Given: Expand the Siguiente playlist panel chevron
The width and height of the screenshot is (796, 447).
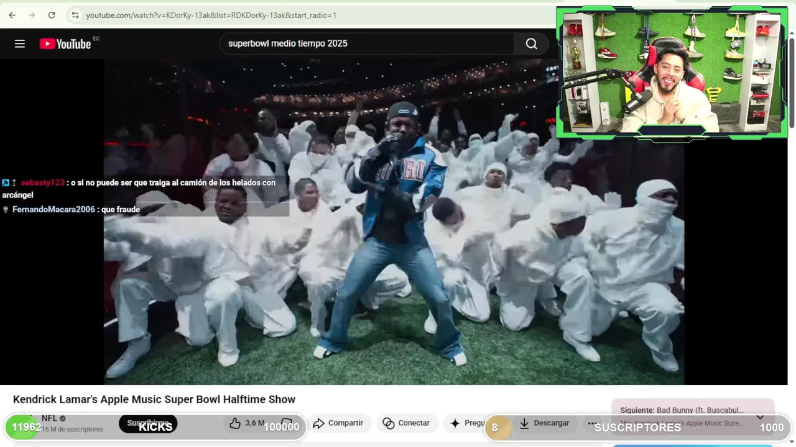Looking at the screenshot, I should tap(760, 417).
